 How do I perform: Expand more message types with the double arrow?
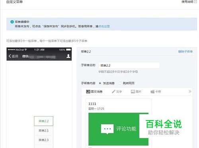[x=190, y=92]
